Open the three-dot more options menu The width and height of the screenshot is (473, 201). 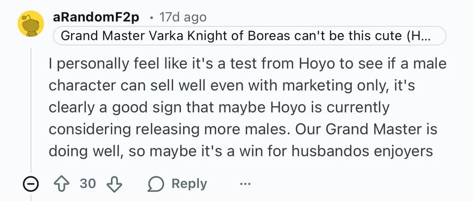(x=245, y=184)
